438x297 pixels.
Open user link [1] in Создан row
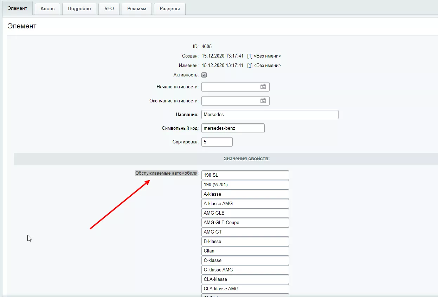point(250,56)
